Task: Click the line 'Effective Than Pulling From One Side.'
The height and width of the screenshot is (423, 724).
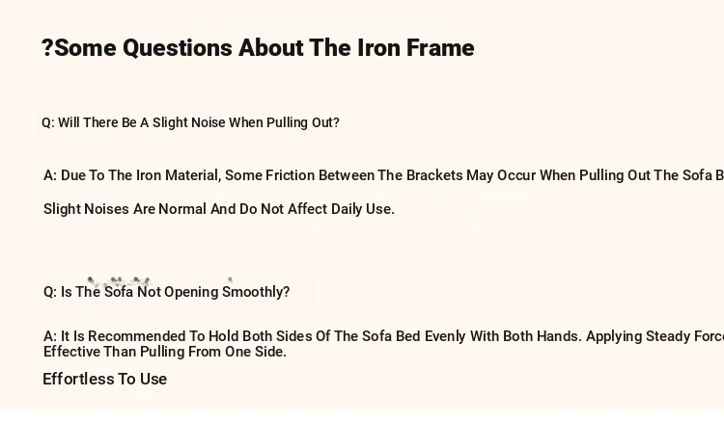Action: [x=165, y=352]
